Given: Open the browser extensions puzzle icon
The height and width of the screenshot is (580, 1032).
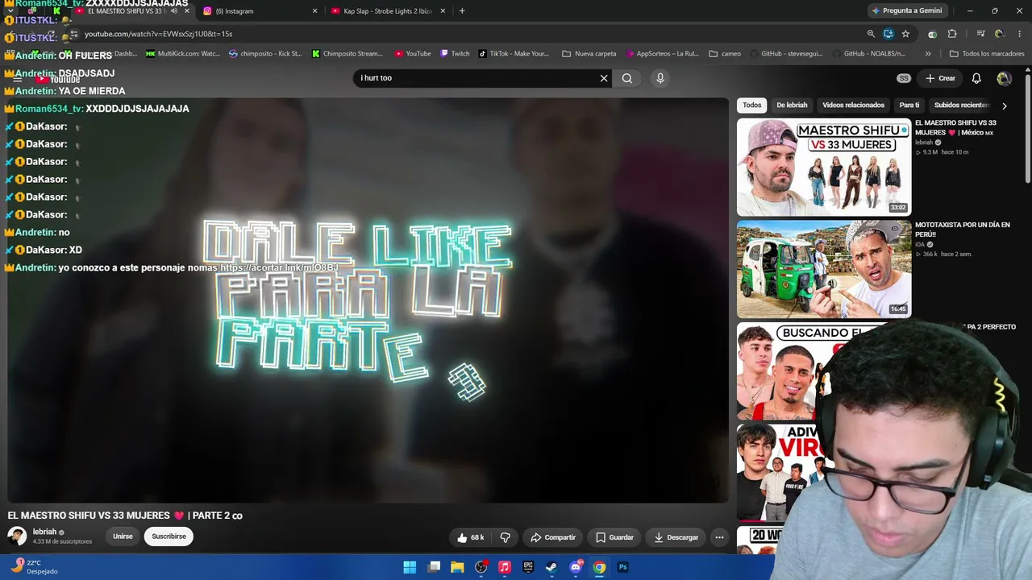Looking at the screenshot, I should (952, 34).
